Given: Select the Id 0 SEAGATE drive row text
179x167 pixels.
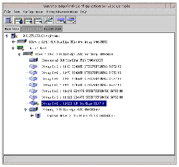Looking at the screenshot, I should pyautogui.click(x=81, y=66).
